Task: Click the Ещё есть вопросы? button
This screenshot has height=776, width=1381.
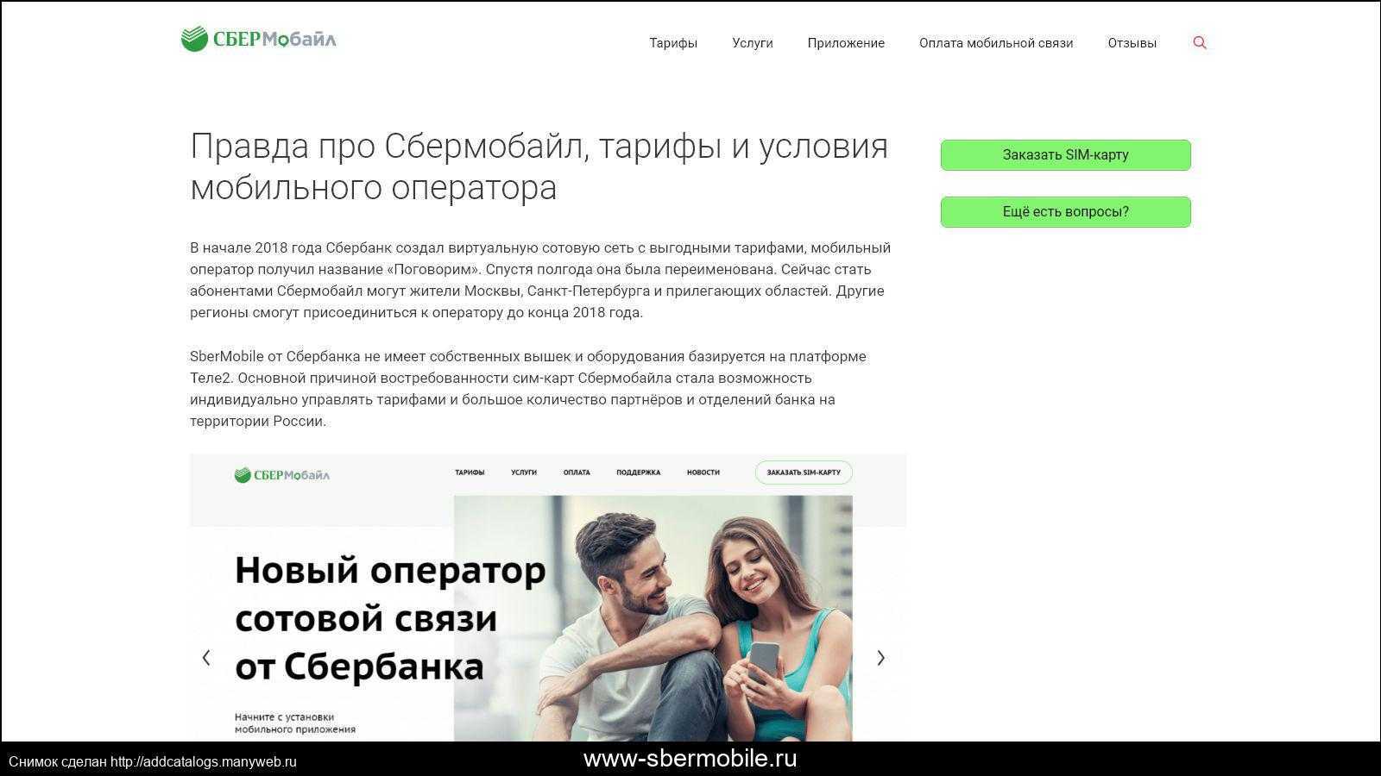Action: coord(1066,212)
